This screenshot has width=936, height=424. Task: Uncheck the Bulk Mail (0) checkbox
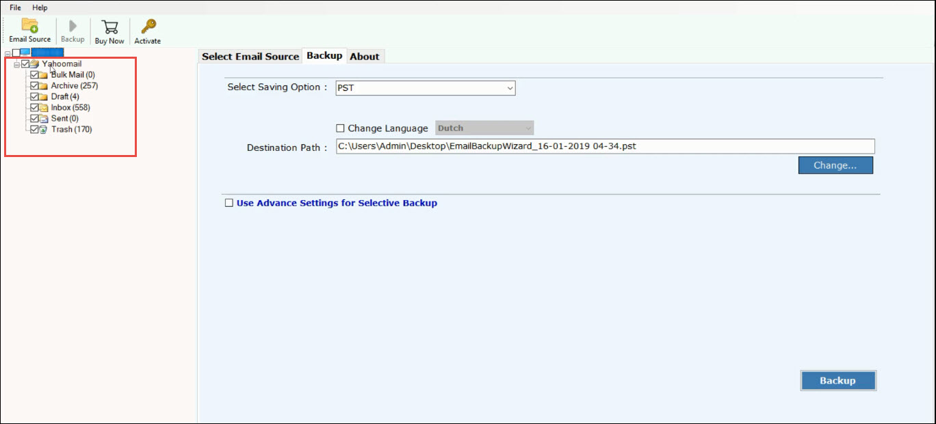[x=34, y=74]
